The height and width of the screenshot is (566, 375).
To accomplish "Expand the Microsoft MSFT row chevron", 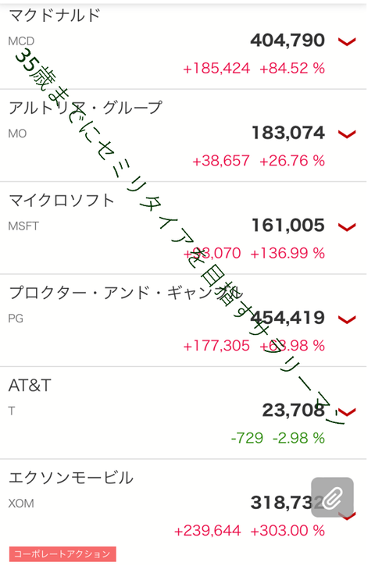I will (347, 226).
